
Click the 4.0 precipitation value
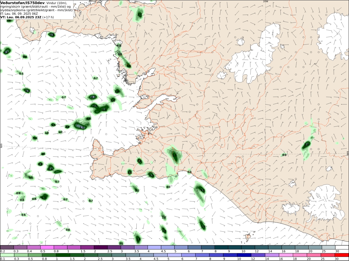point(27,91)
